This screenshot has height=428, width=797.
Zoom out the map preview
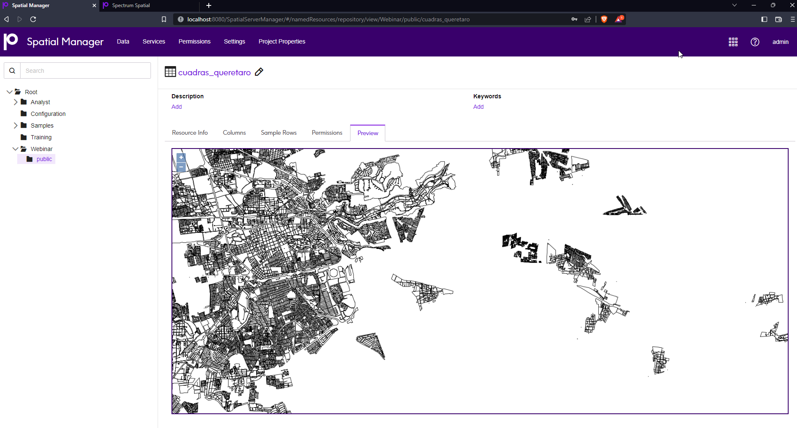pyautogui.click(x=181, y=167)
